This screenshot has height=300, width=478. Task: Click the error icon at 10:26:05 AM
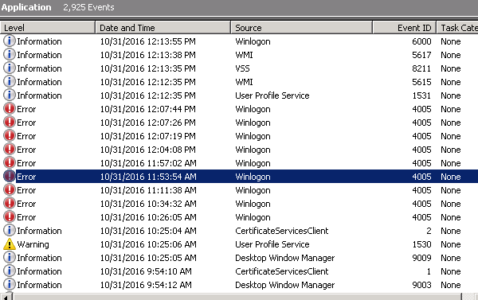click(x=10, y=217)
